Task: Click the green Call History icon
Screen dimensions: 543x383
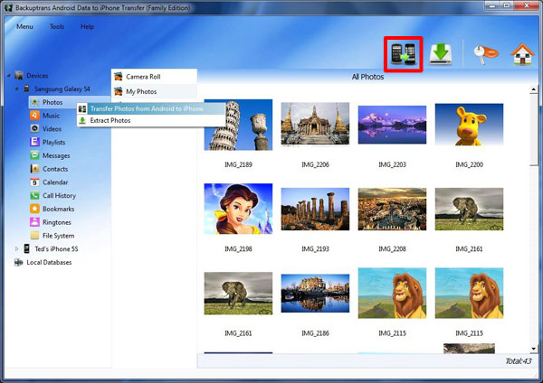Action: click(x=34, y=195)
